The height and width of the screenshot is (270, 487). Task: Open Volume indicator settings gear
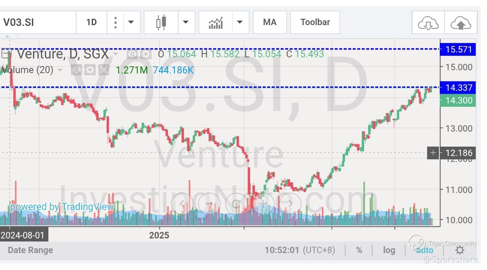[90, 70]
